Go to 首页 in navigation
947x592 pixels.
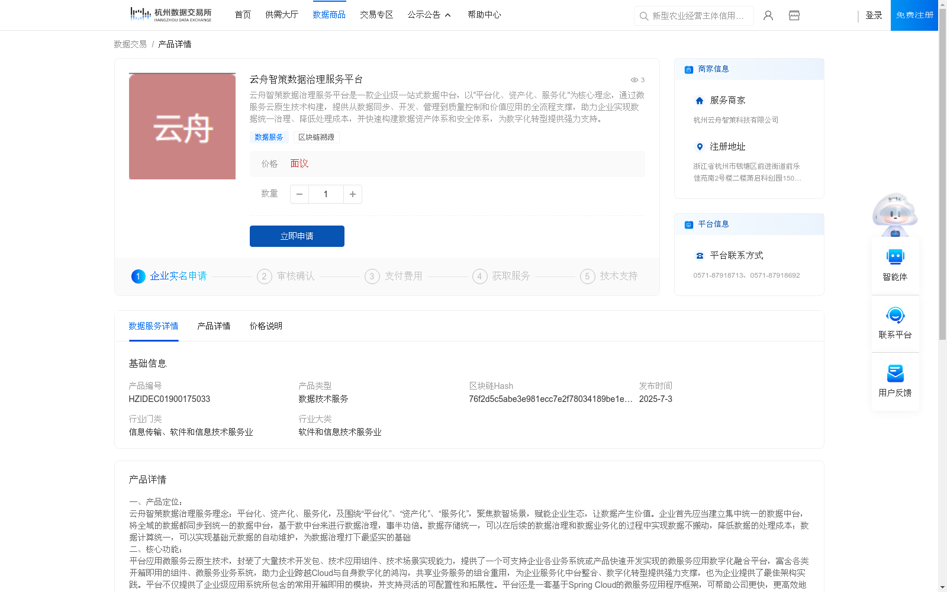point(243,15)
